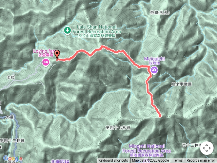Click the Google logo
The image size is (217, 163).
tap(13, 159)
